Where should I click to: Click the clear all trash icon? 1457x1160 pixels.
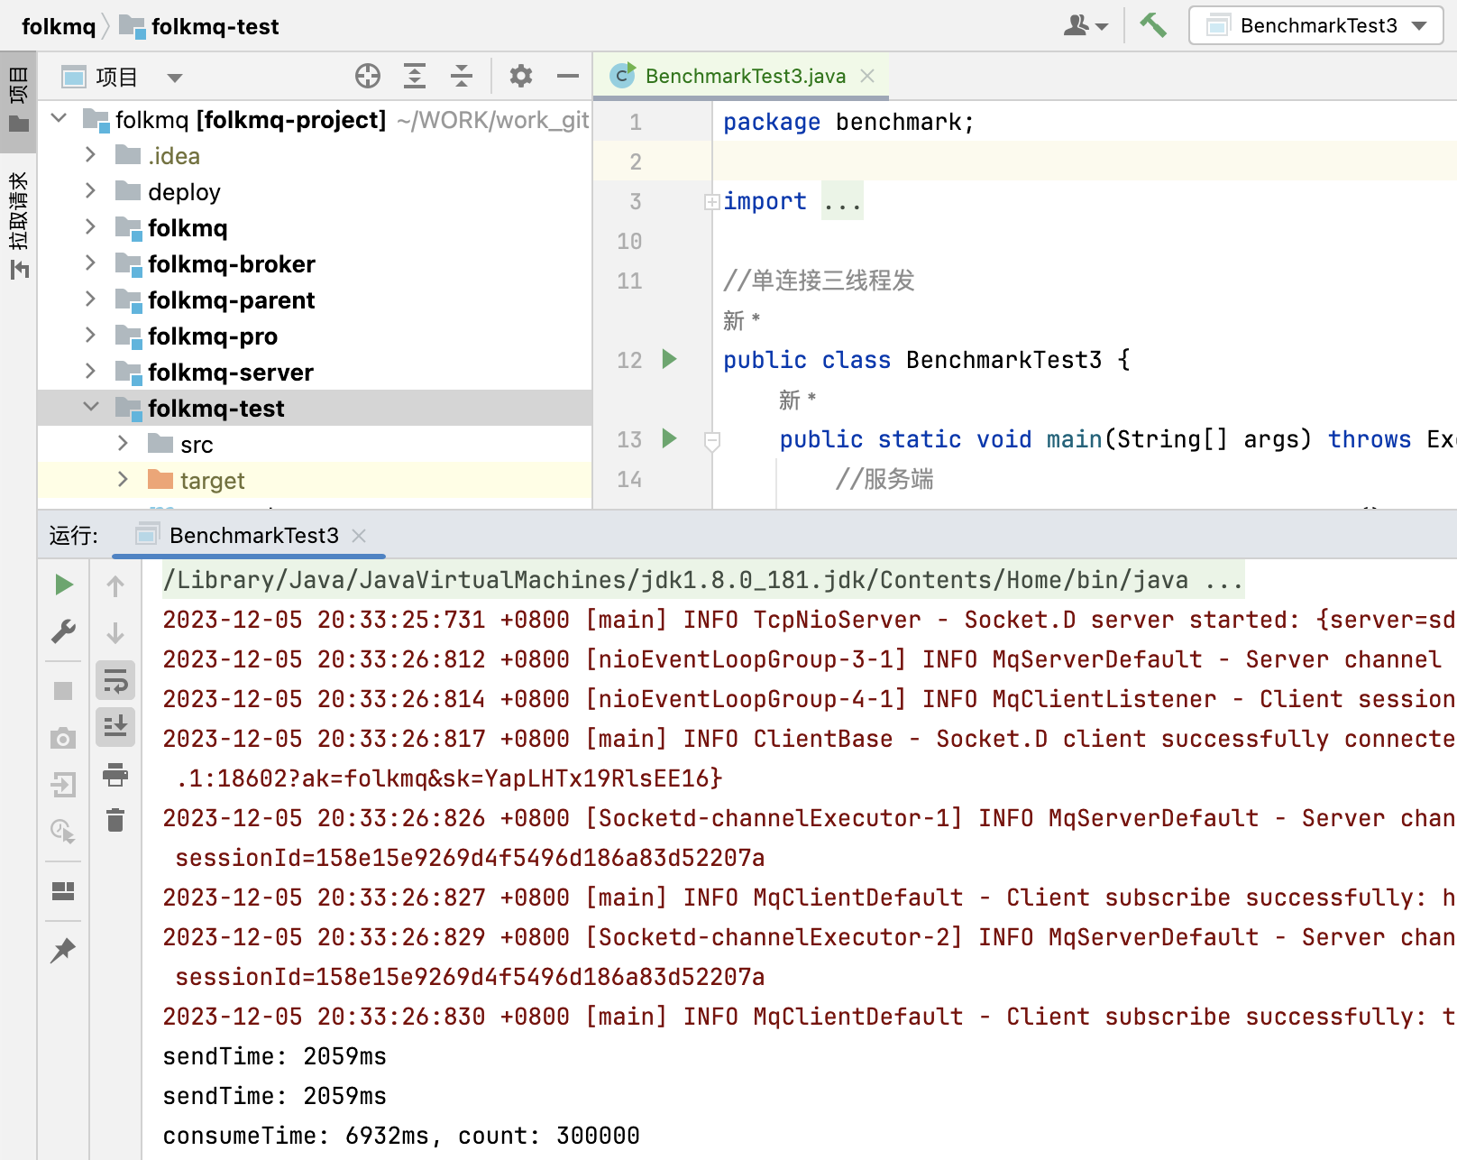115,820
